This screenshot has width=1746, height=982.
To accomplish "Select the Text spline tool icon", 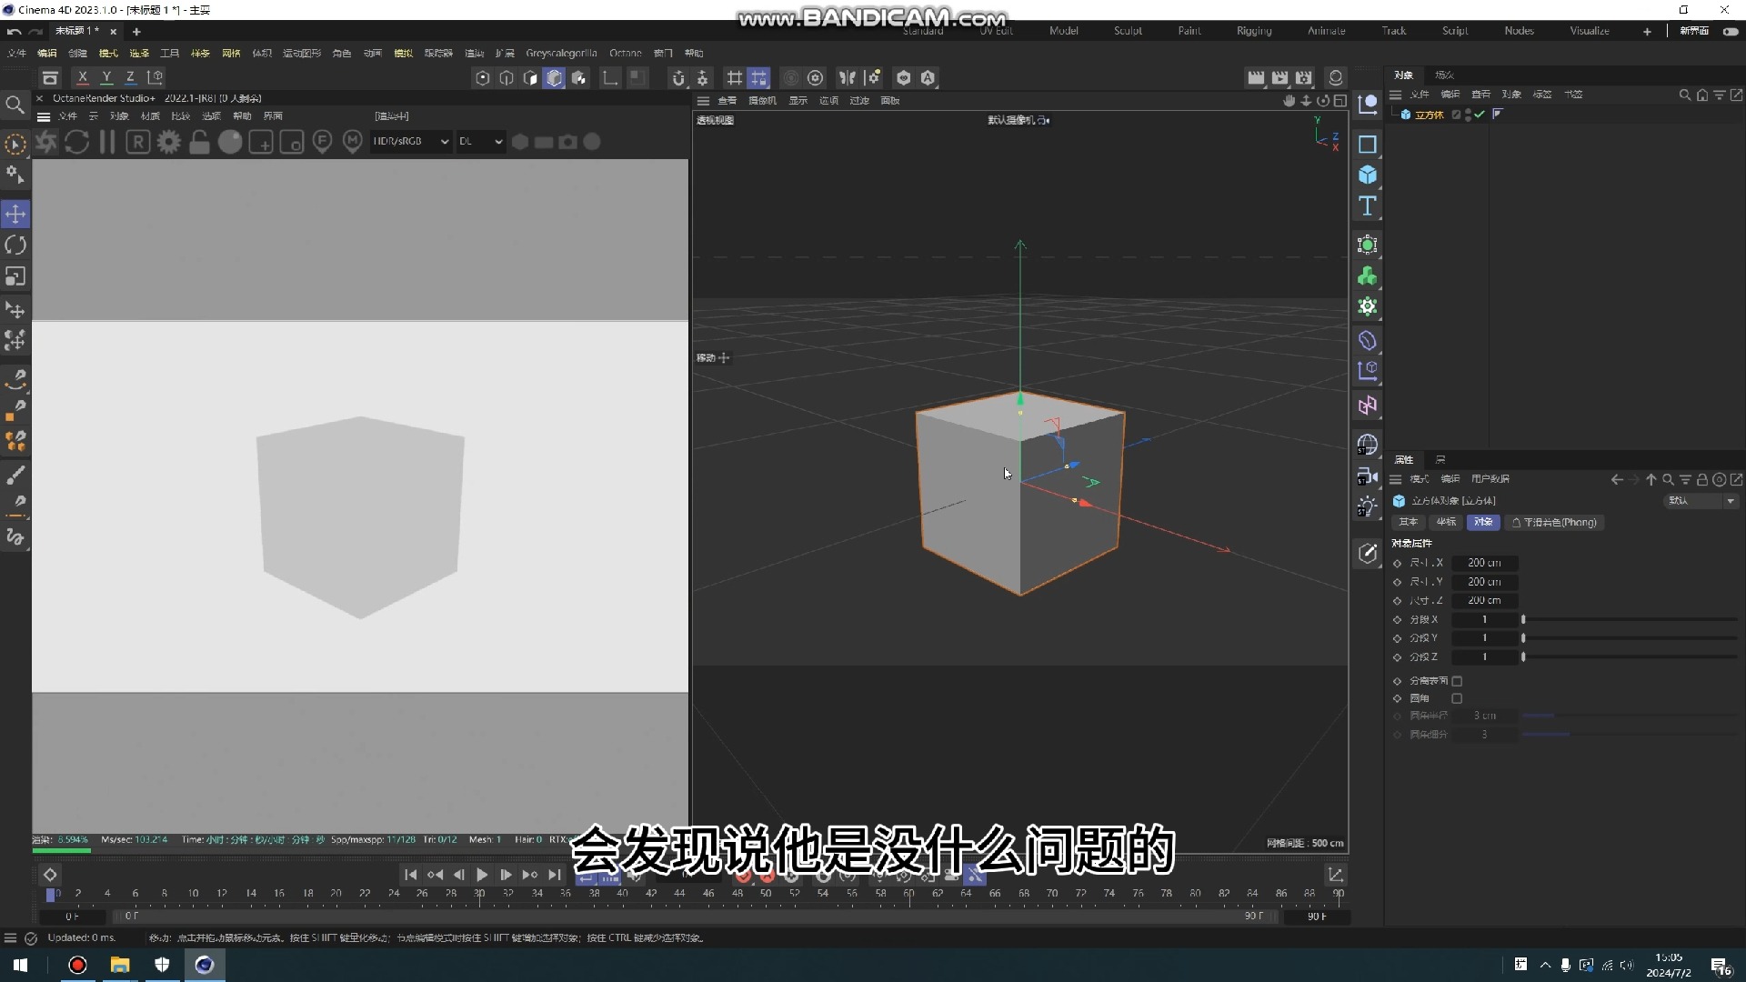I will pos(1367,206).
